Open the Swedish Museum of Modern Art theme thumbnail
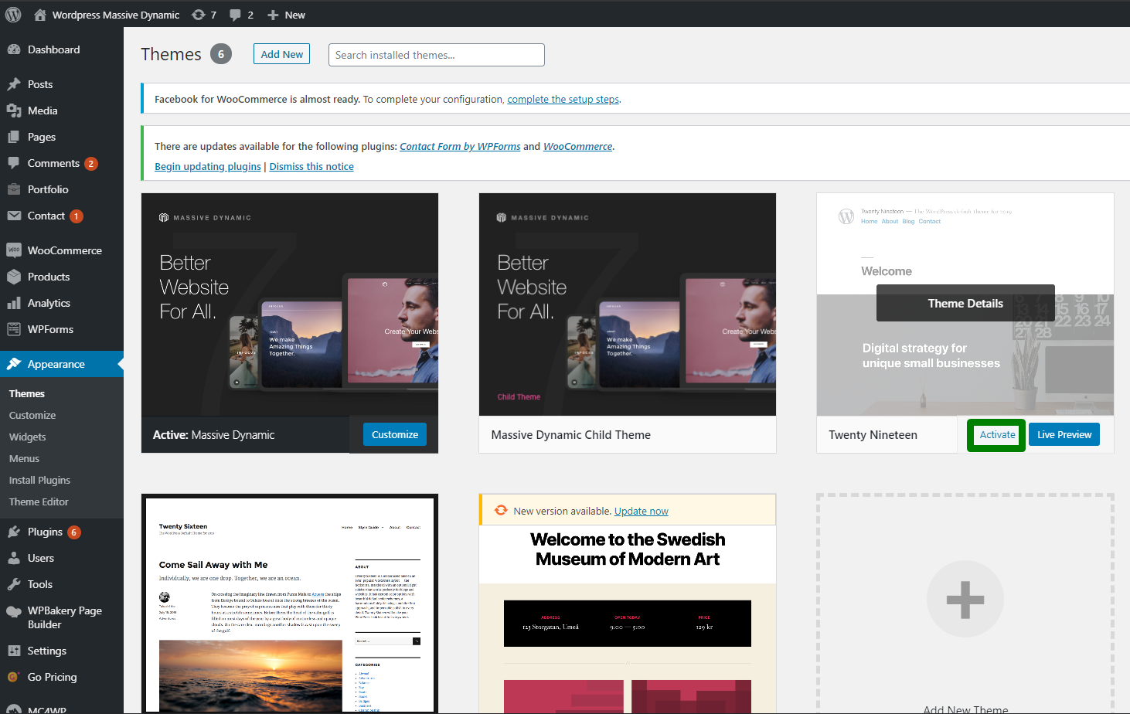The image size is (1130, 714). [628, 619]
